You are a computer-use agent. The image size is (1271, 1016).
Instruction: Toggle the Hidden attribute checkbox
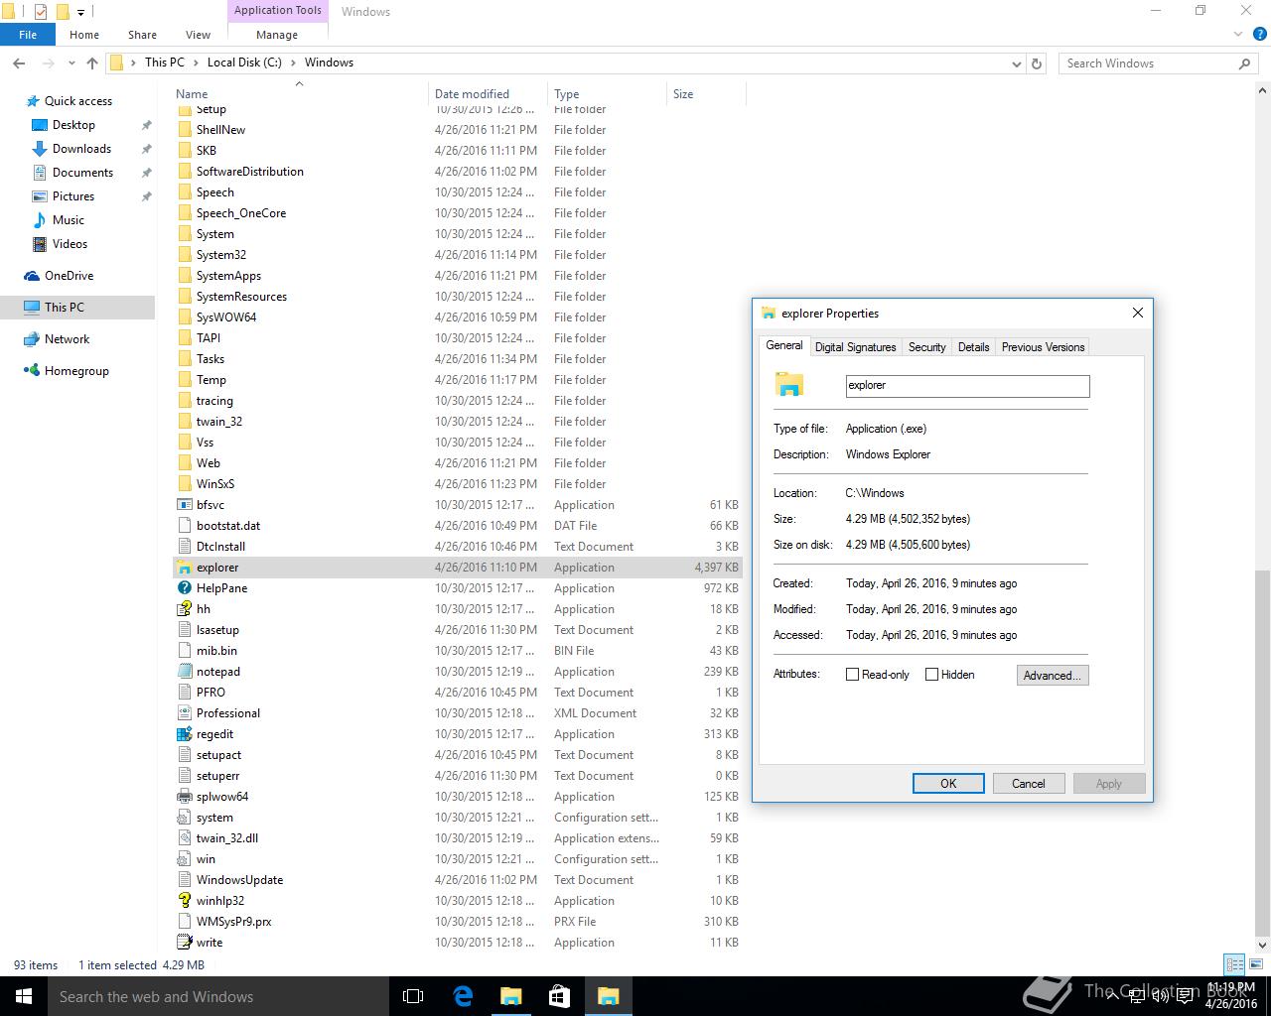click(931, 675)
